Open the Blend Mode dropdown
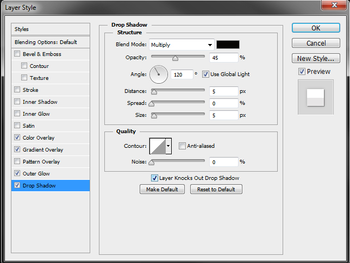Image resolution: width=350 pixels, height=263 pixels. tap(182, 45)
